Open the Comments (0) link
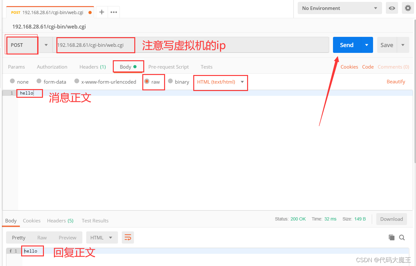The height and width of the screenshot is (266, 416). pos(393,67)
